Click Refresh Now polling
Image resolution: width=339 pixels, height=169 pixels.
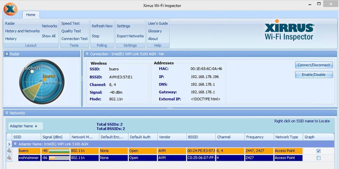pyautogui.click(x=102, y=26)
